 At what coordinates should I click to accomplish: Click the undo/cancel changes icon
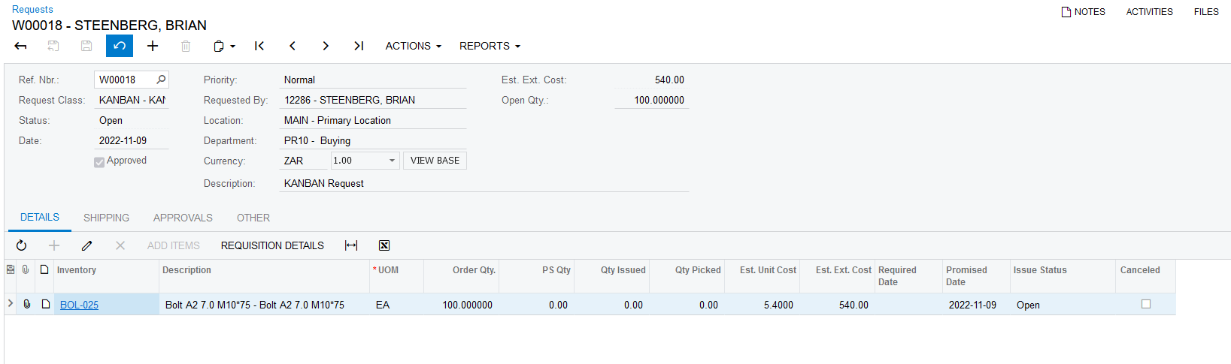click(120, 46)
